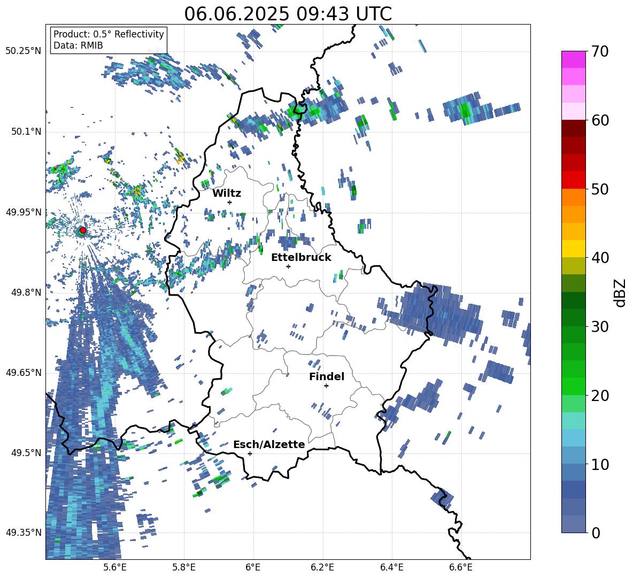Click the 70 value on colorbar
Image resolution: width=633 pixels, height=578 pixels.
click(599, 51)
